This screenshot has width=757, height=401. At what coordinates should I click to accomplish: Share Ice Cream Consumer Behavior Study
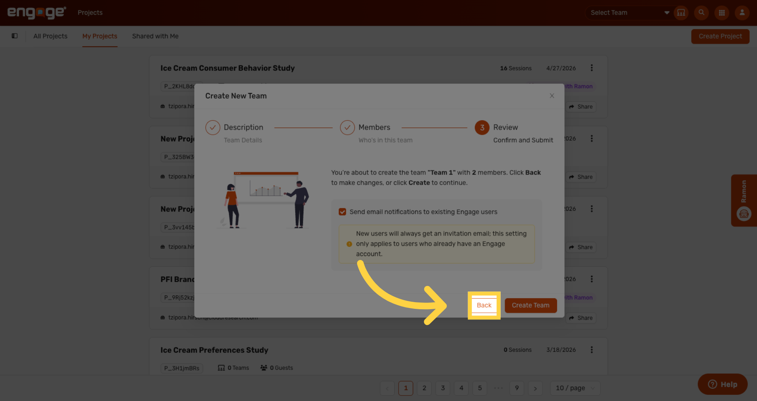581,107
